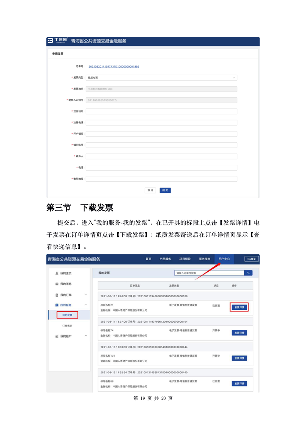The height and width of the screenshot is (433, 306).
Task: Click the 我的订单 clipboard icon
Action: click(x=57, y=295)
